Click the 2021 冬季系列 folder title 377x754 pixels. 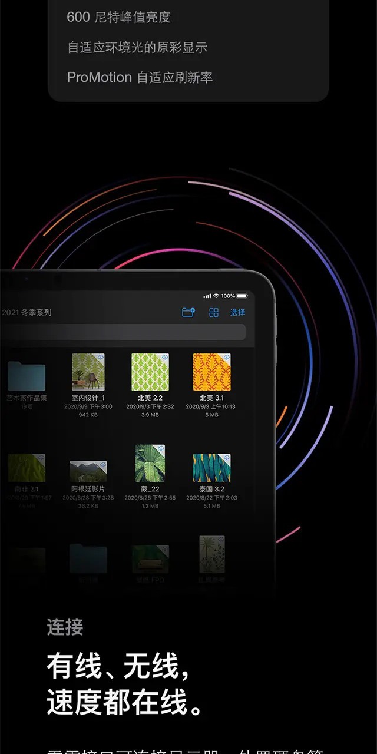click(27, 312)
